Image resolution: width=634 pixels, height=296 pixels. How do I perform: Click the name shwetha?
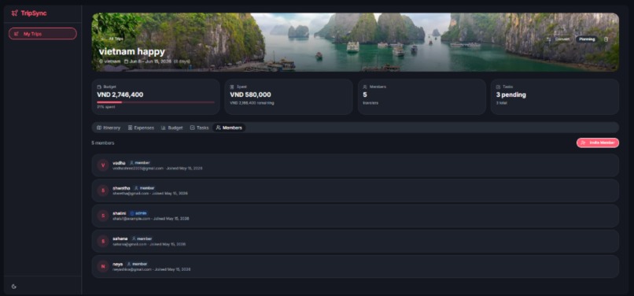coord(121,188)
